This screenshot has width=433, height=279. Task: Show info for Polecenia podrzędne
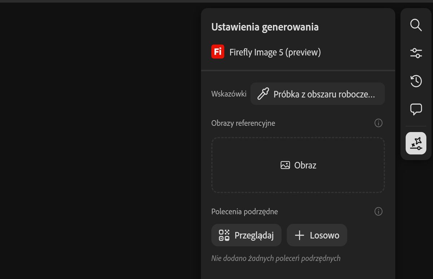click(x=378, y=211)
